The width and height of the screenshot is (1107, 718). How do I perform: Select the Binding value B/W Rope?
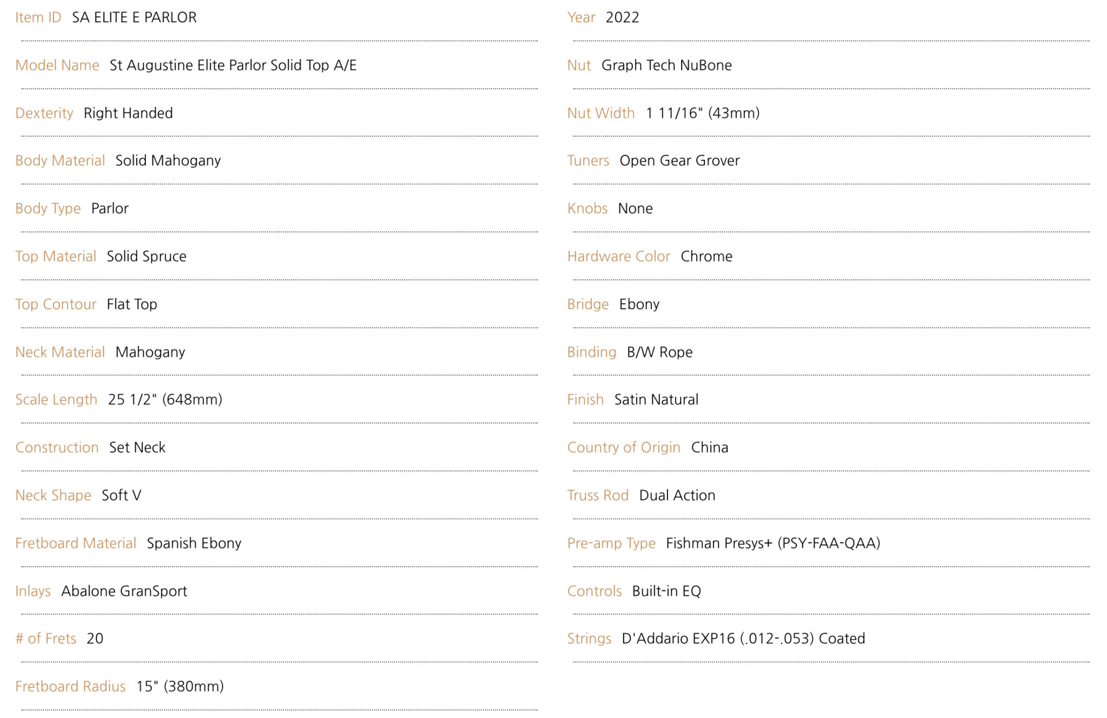point(659,352)
